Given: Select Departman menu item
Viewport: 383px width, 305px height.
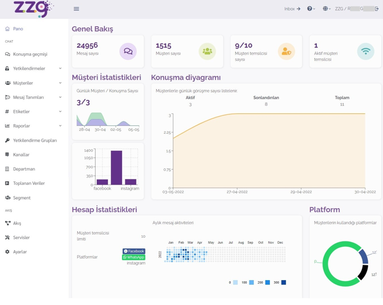Looking at the screenshot, I should 24,169.
